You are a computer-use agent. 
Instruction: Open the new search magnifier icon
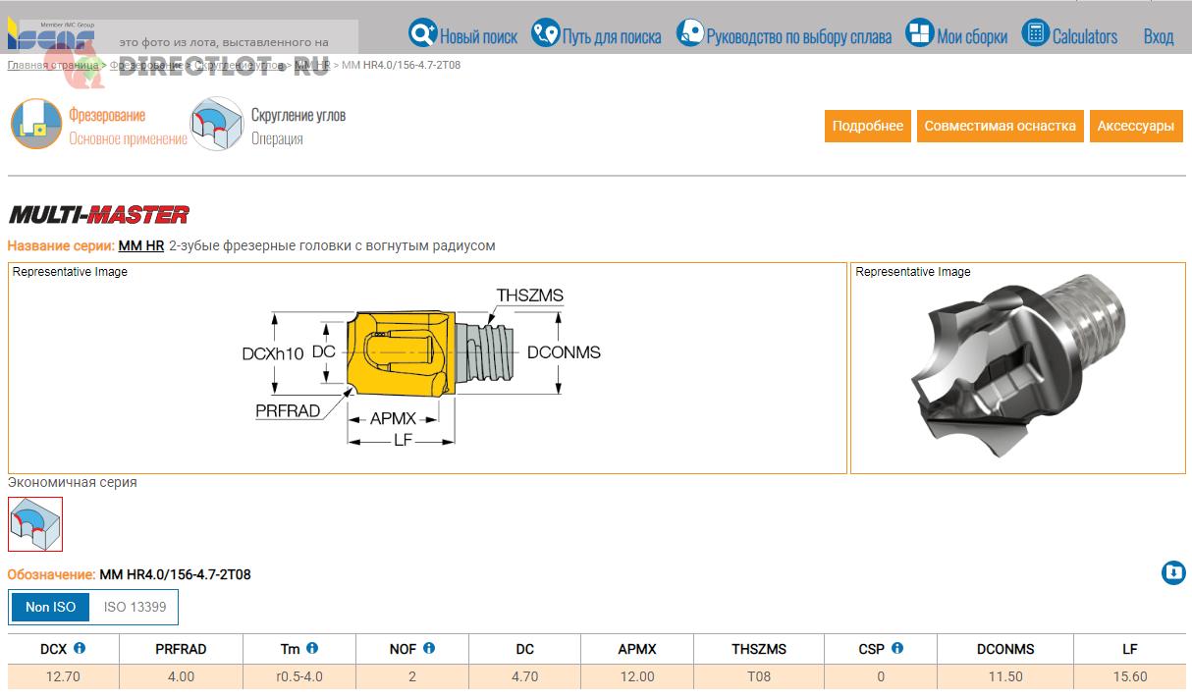pos(422,34)
